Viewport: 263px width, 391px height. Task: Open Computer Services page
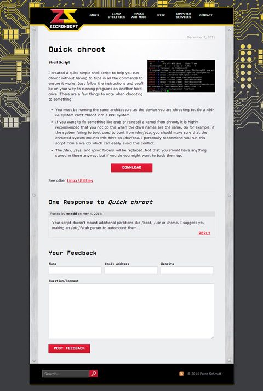(x=184, y=15)
